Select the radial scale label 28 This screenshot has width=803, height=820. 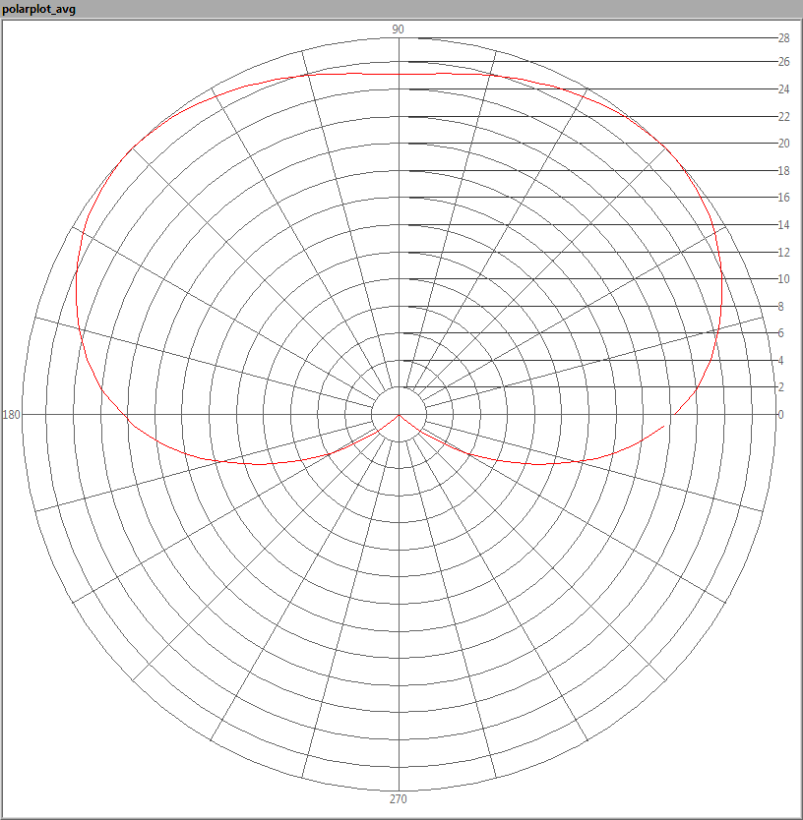pyautogui.click(x=784, y=38)
